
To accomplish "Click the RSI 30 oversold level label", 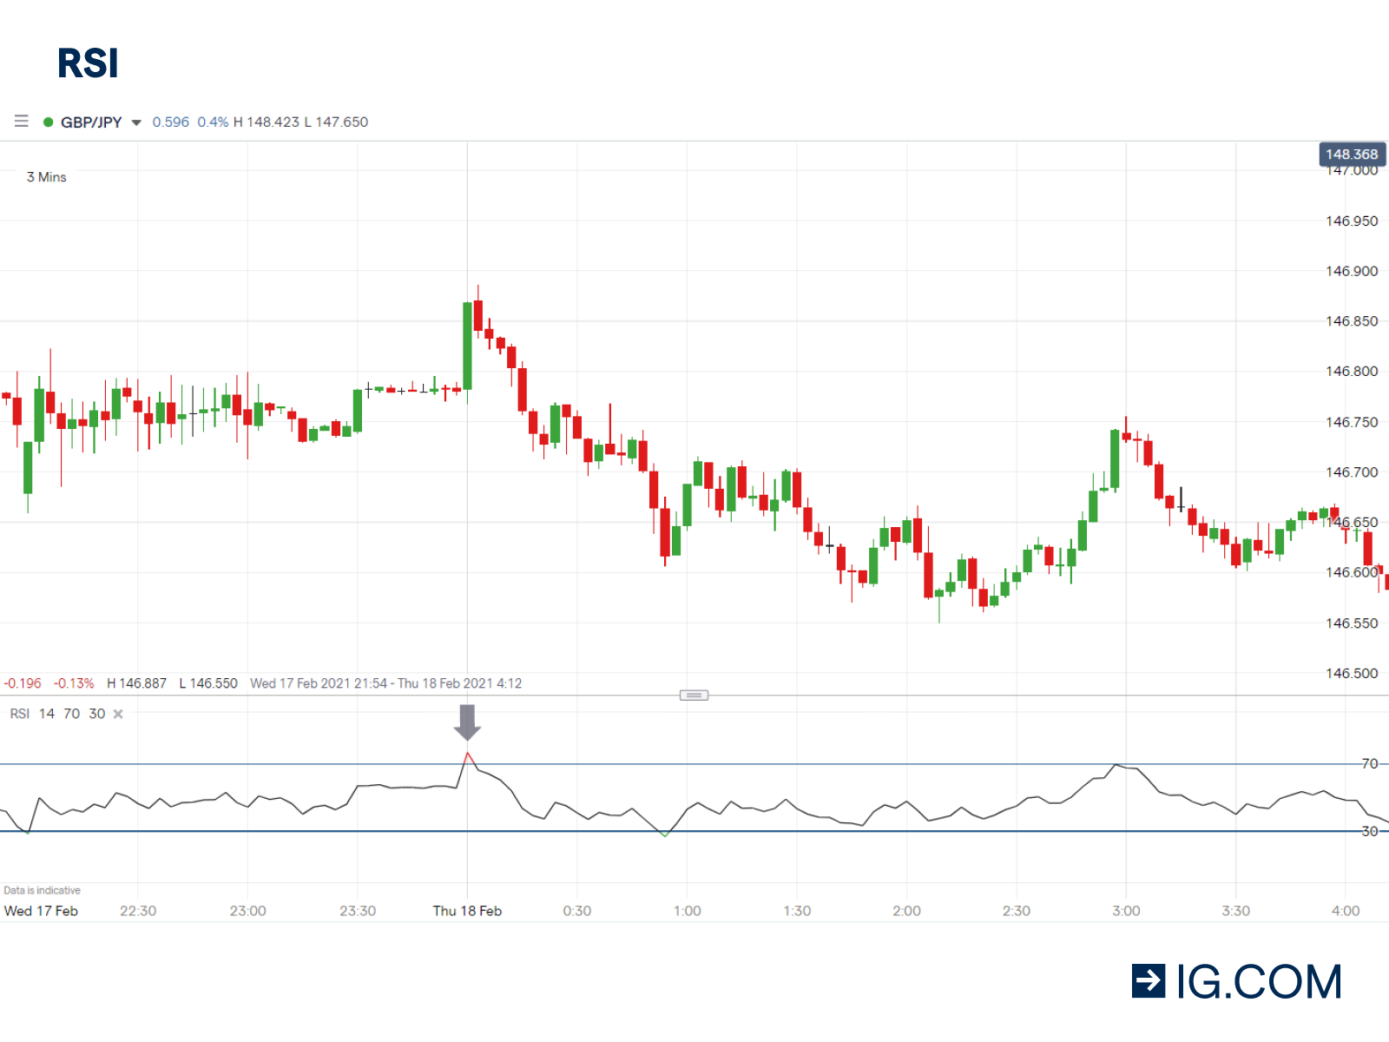I will [1369, 832].
